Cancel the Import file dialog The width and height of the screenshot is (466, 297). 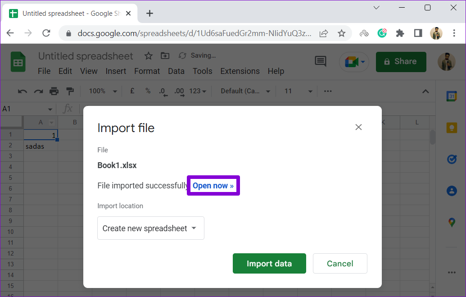tap(340, 263)
